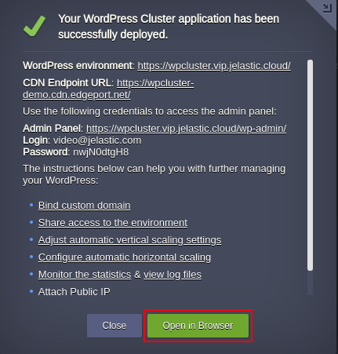Click the login email video@jelastic.com
The image size is (338, 354).
97,141
